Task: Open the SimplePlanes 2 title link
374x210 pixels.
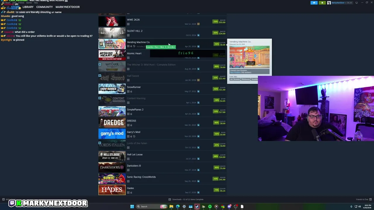Action: [x=135, y=110]
